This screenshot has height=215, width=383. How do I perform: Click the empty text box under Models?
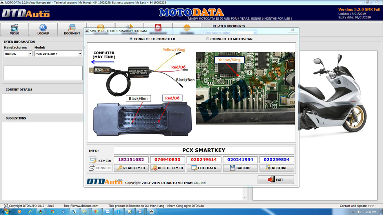43,73
